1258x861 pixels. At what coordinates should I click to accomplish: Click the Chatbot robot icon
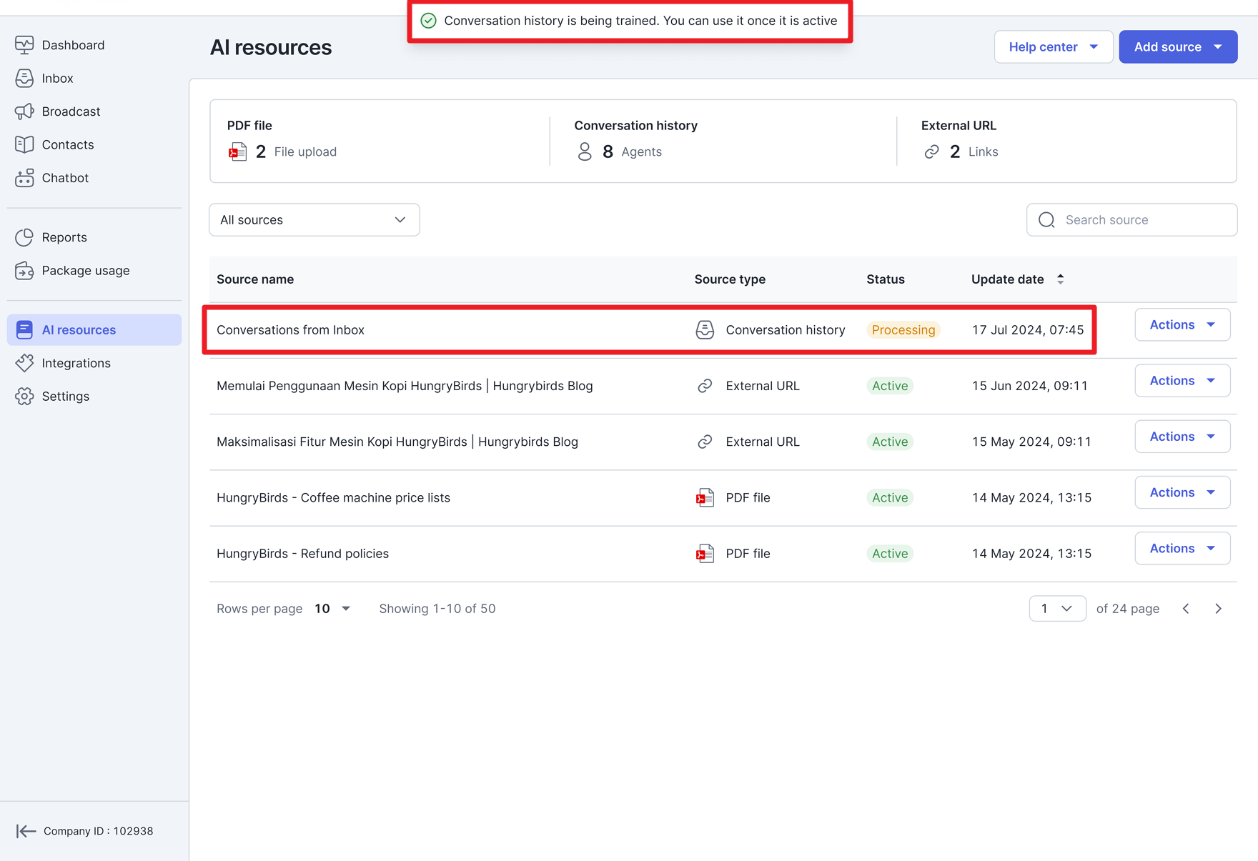click(24, 178)
